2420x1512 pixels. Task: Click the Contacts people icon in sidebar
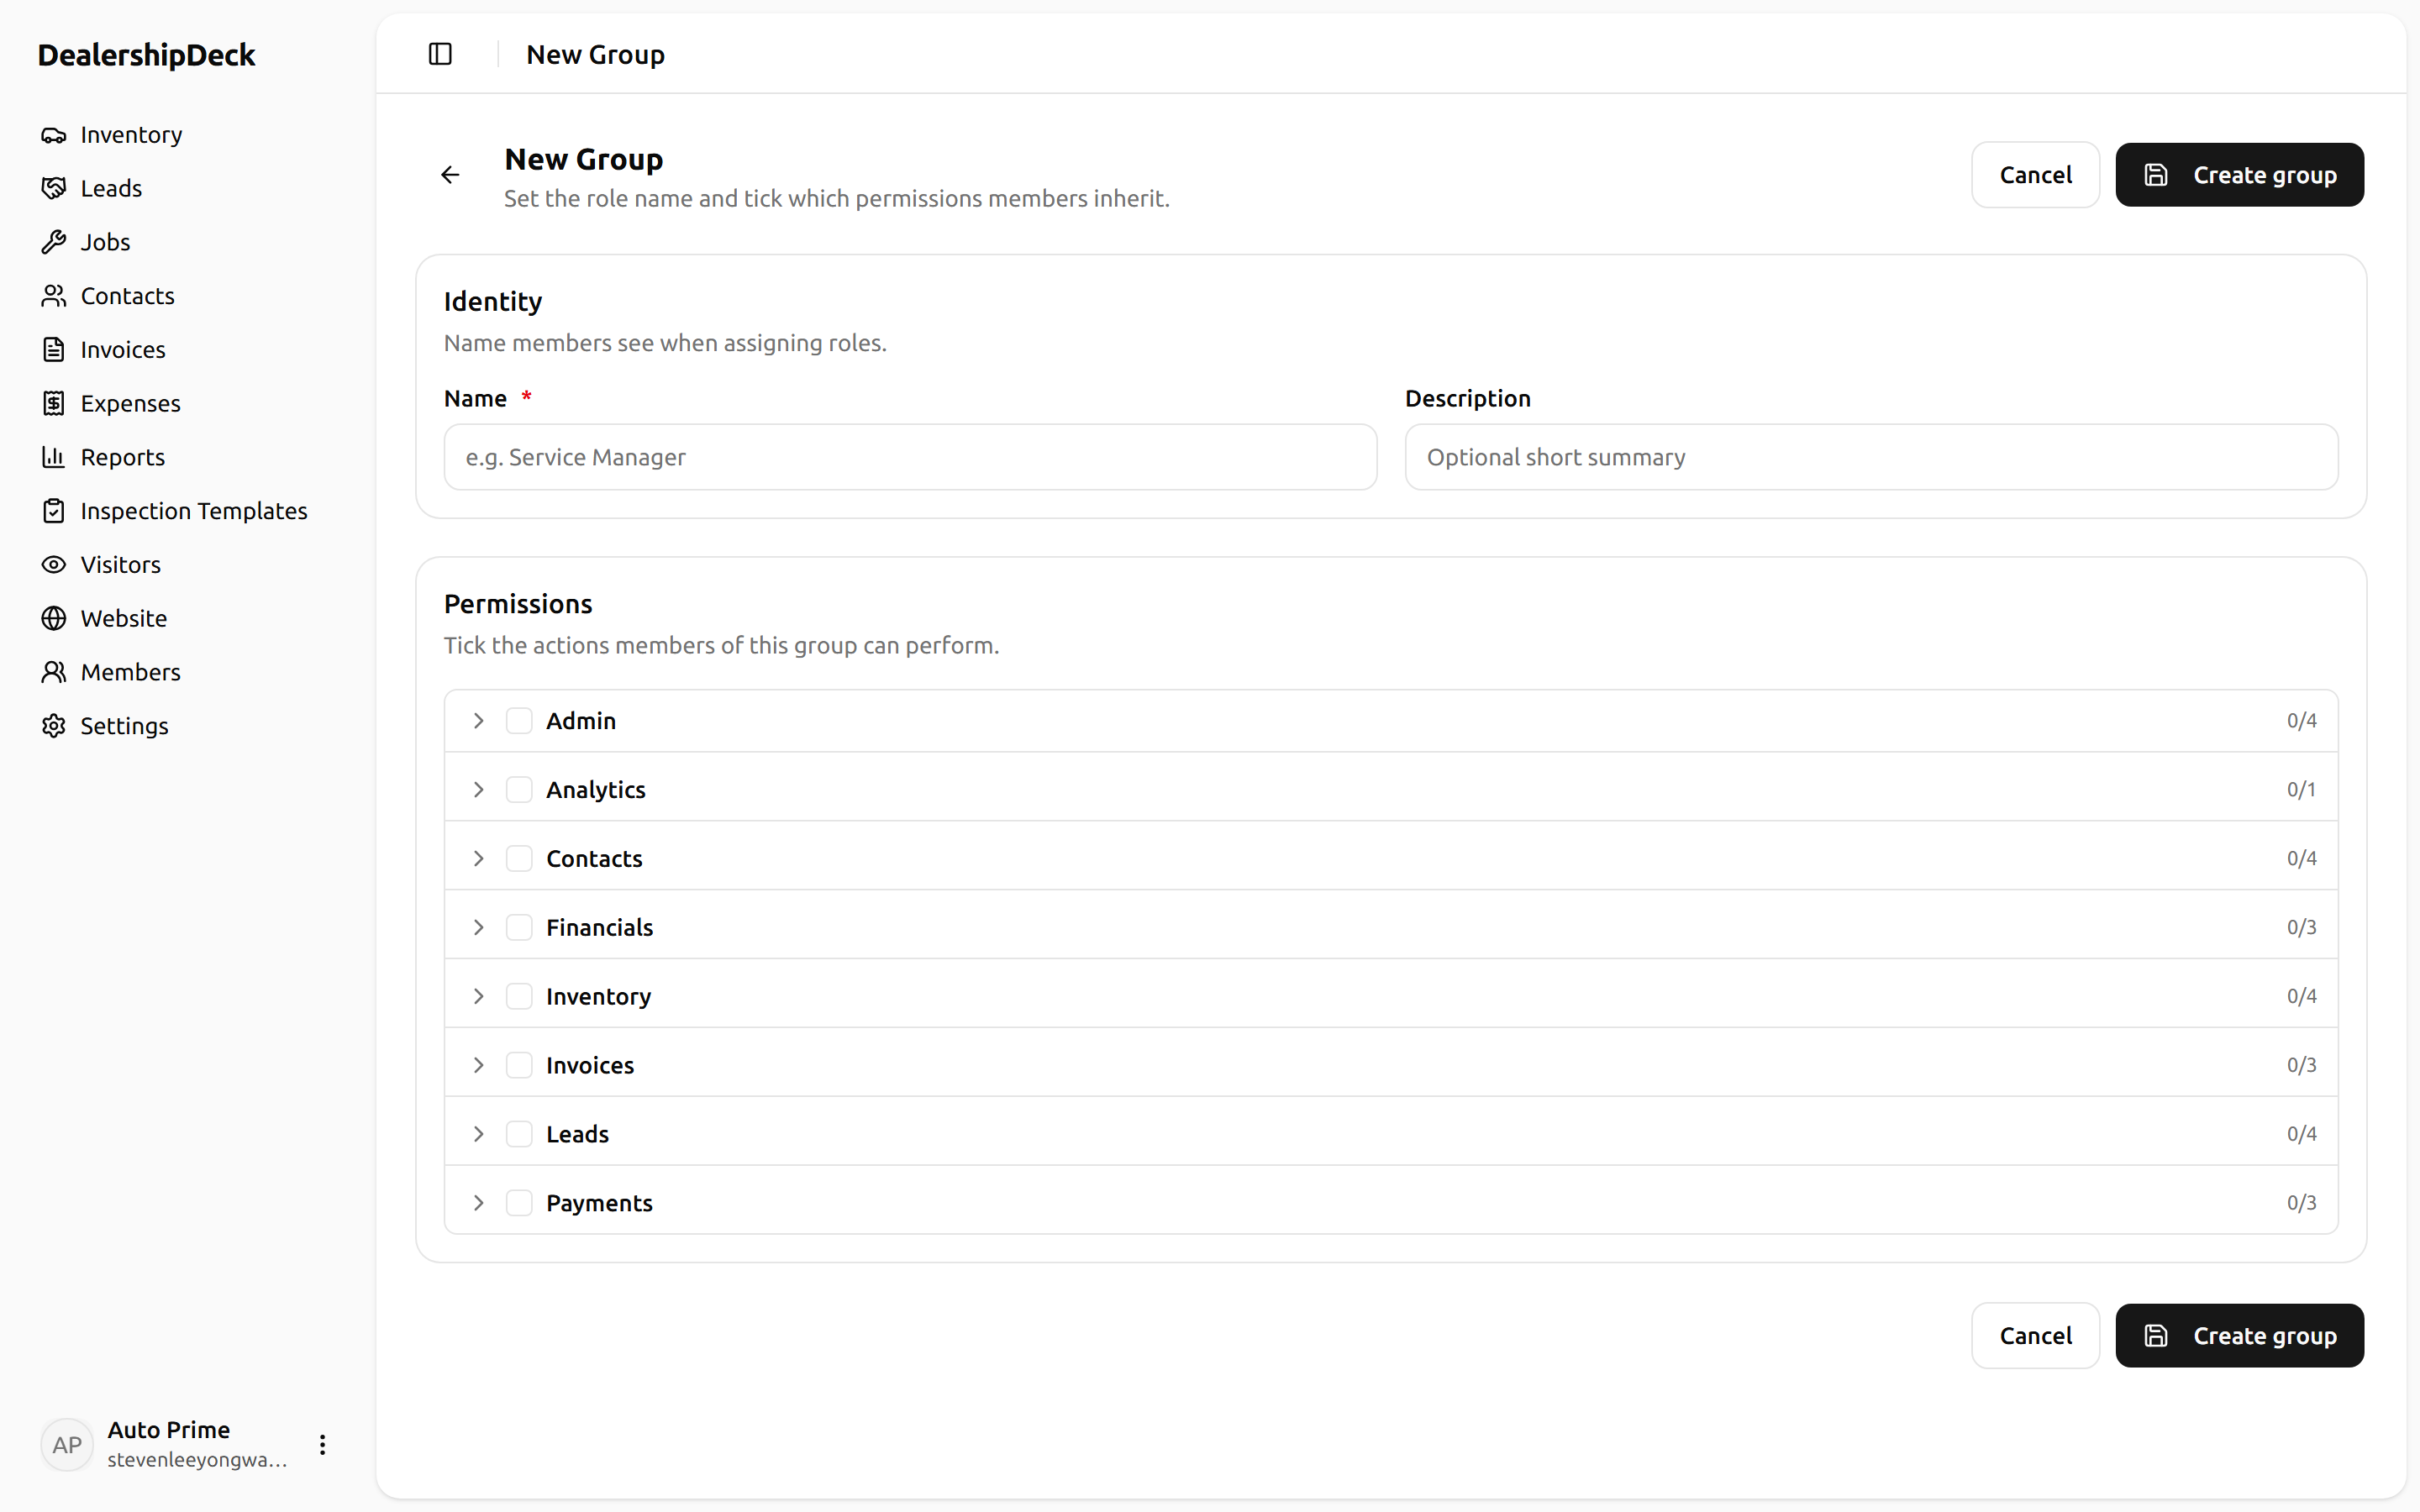pyautogui.click(x=54, y=296)
